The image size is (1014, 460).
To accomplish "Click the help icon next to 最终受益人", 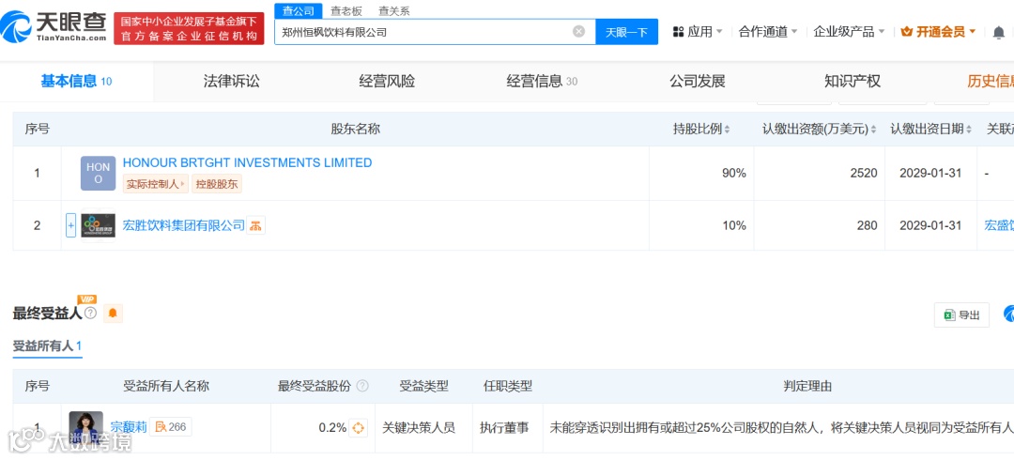I will pyautogui.click(x=90, y=314).
